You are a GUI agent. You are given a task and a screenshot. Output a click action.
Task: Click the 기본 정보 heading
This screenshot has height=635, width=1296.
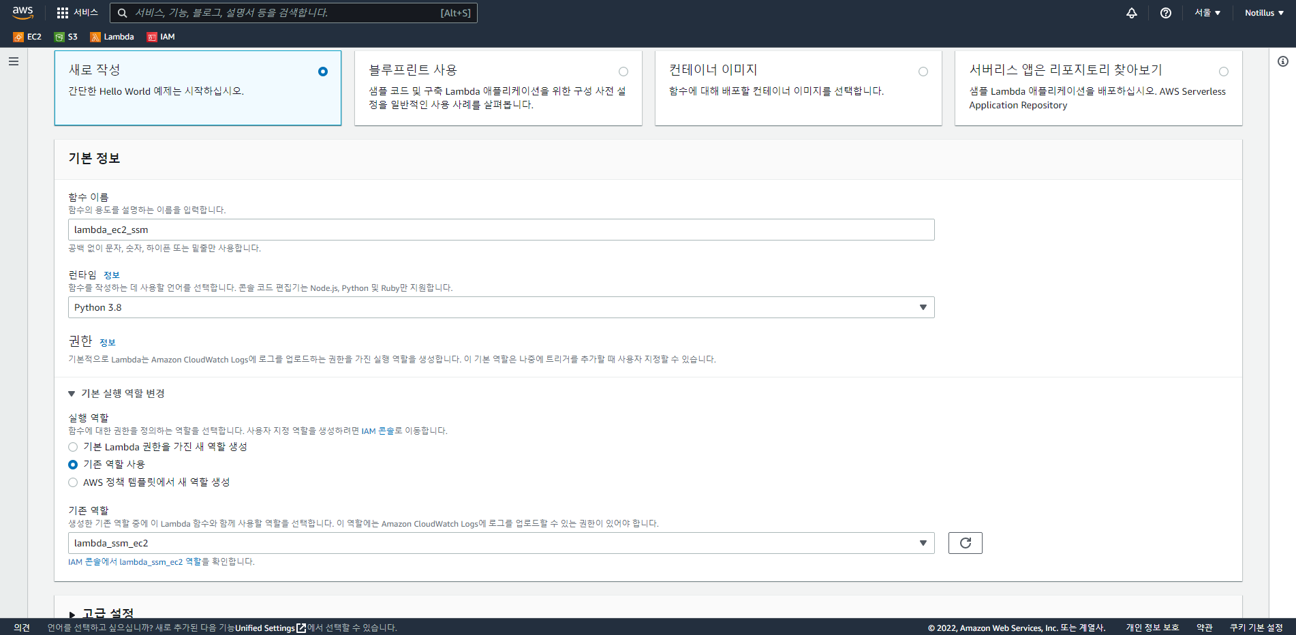point(94,158)
